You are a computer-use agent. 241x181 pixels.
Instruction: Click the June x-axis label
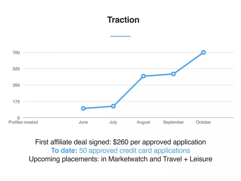click(x=83, y=122)
